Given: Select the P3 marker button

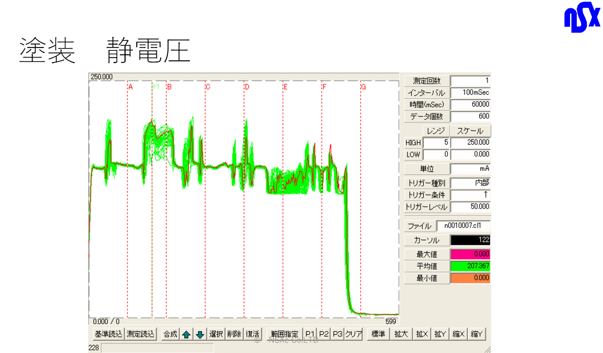Looking at the screenshot, I should 337,334.
